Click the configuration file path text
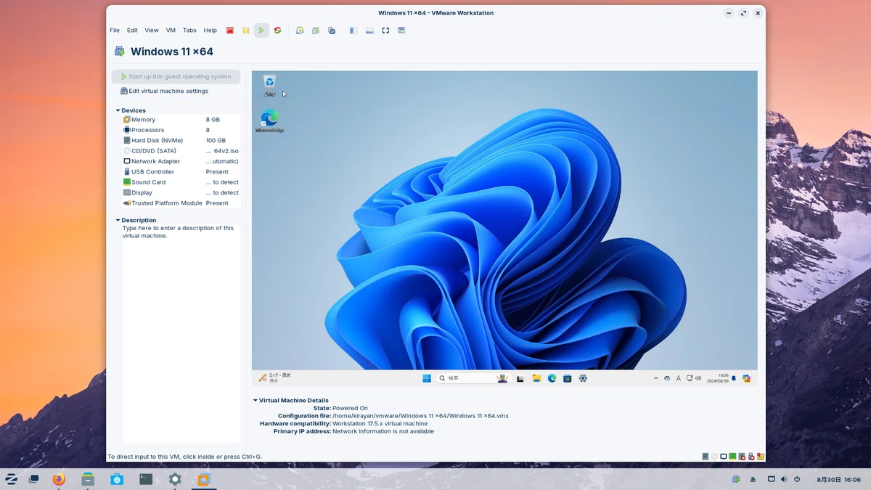The image size is (871, 490). (420, 416)
